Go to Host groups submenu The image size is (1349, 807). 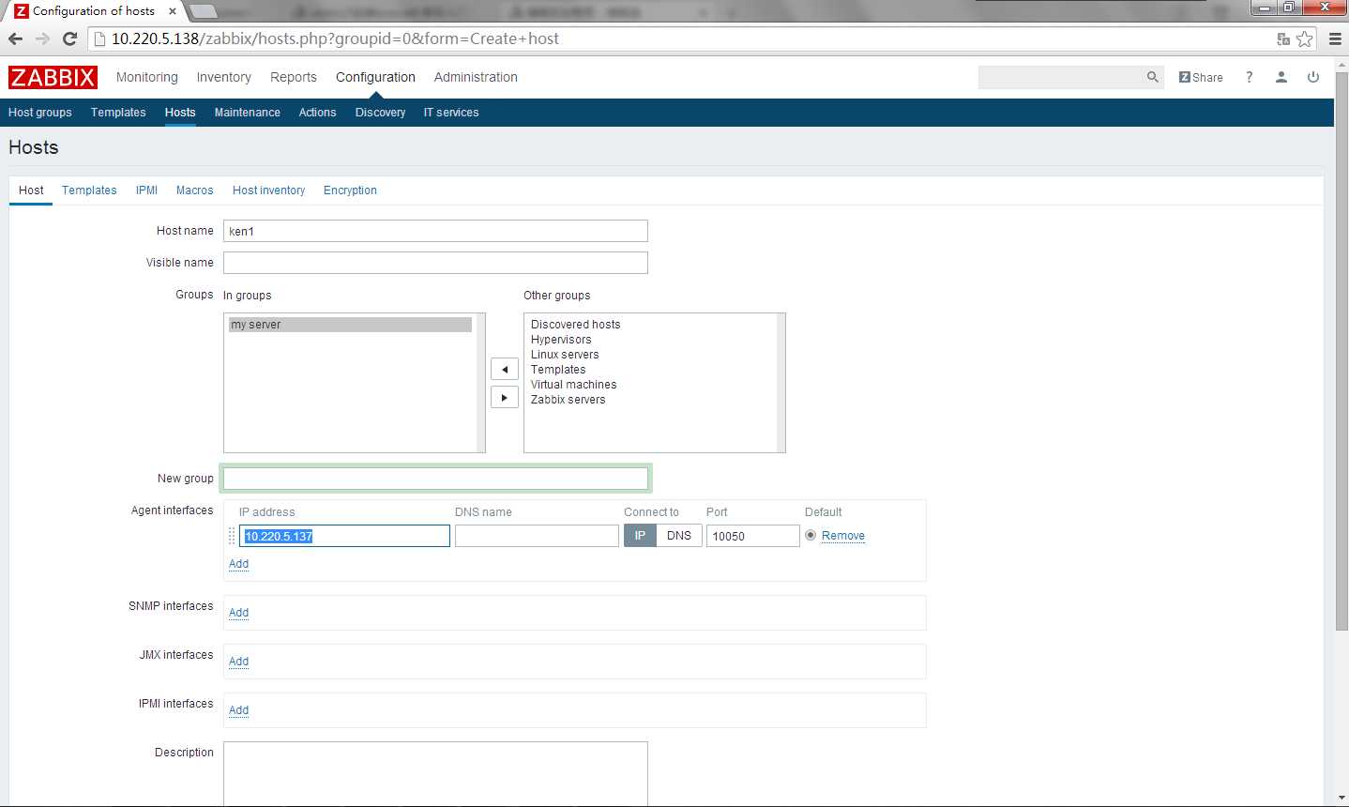pos(40,112)
